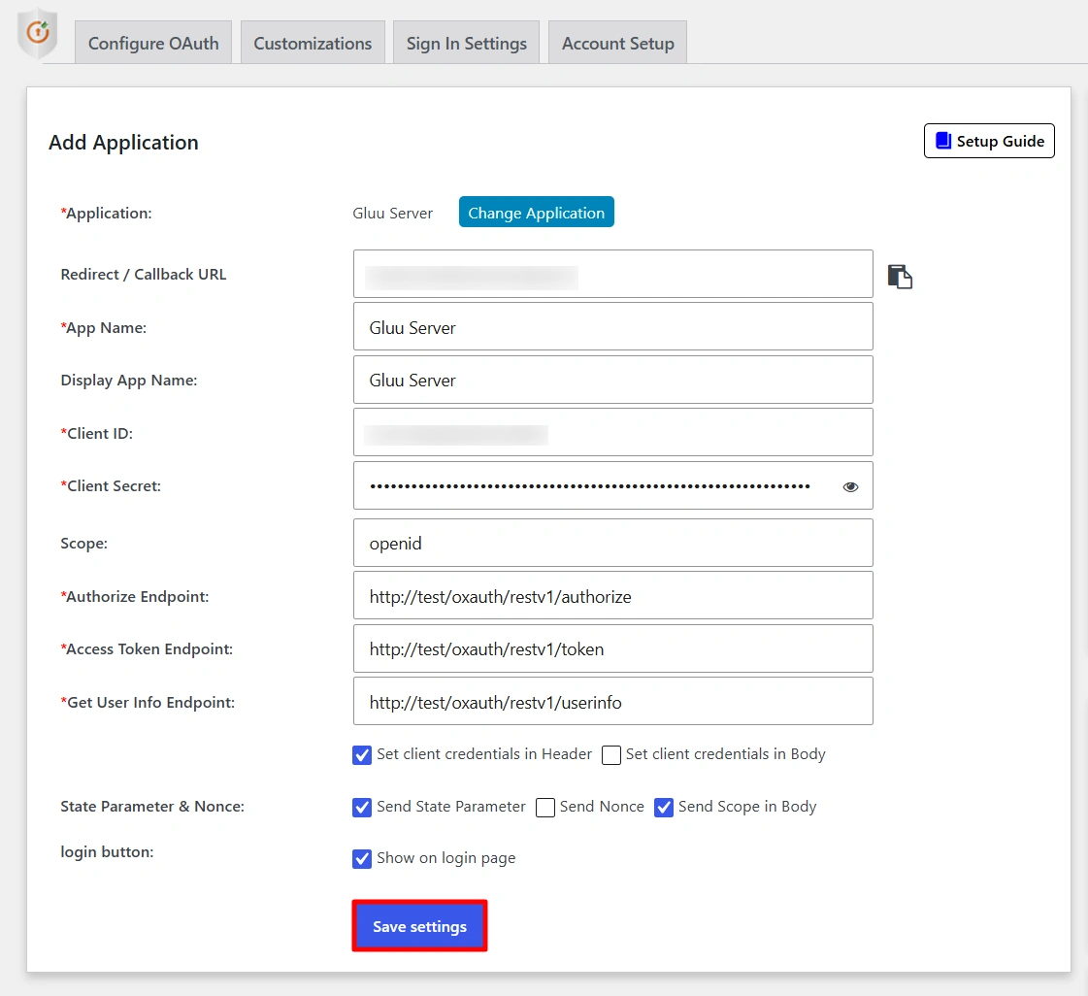Viewport: 1088px width, 996px height.
Task: Save settings for the application
Action: (x=420, y=926)
